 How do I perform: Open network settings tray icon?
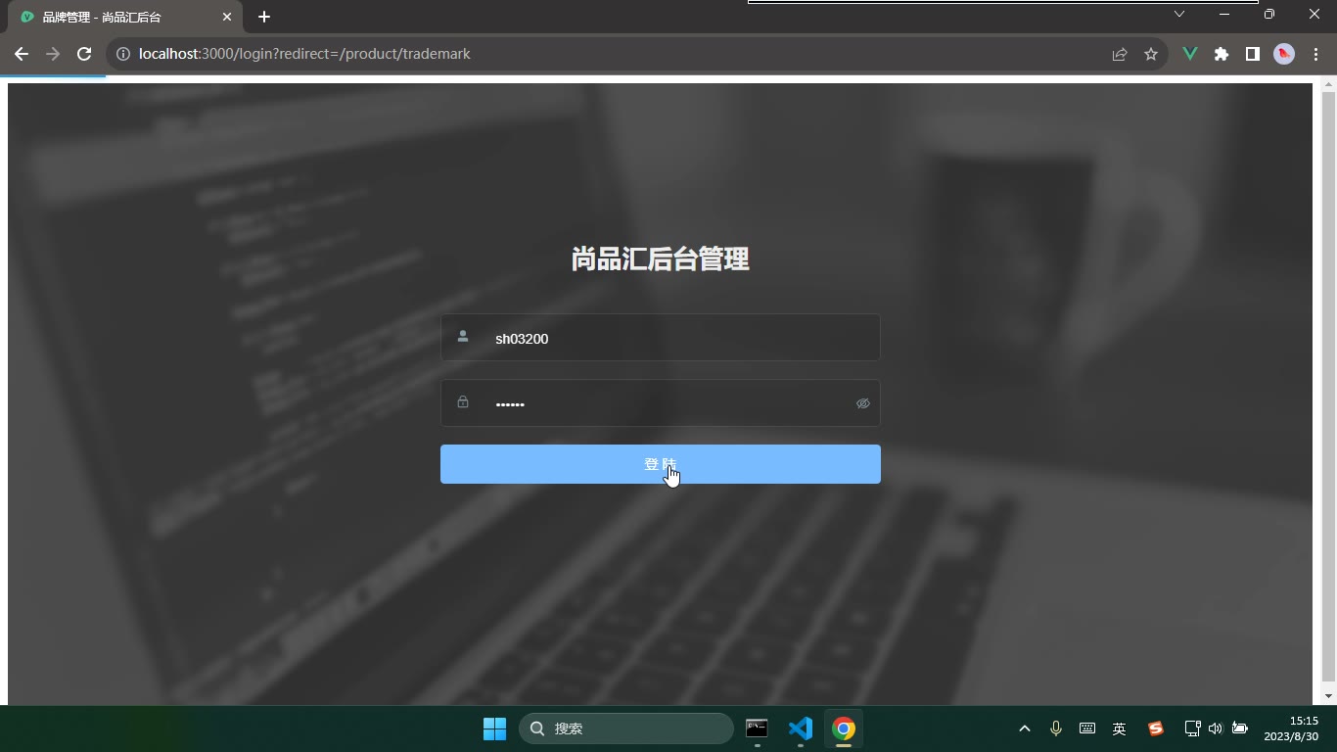1192,728
